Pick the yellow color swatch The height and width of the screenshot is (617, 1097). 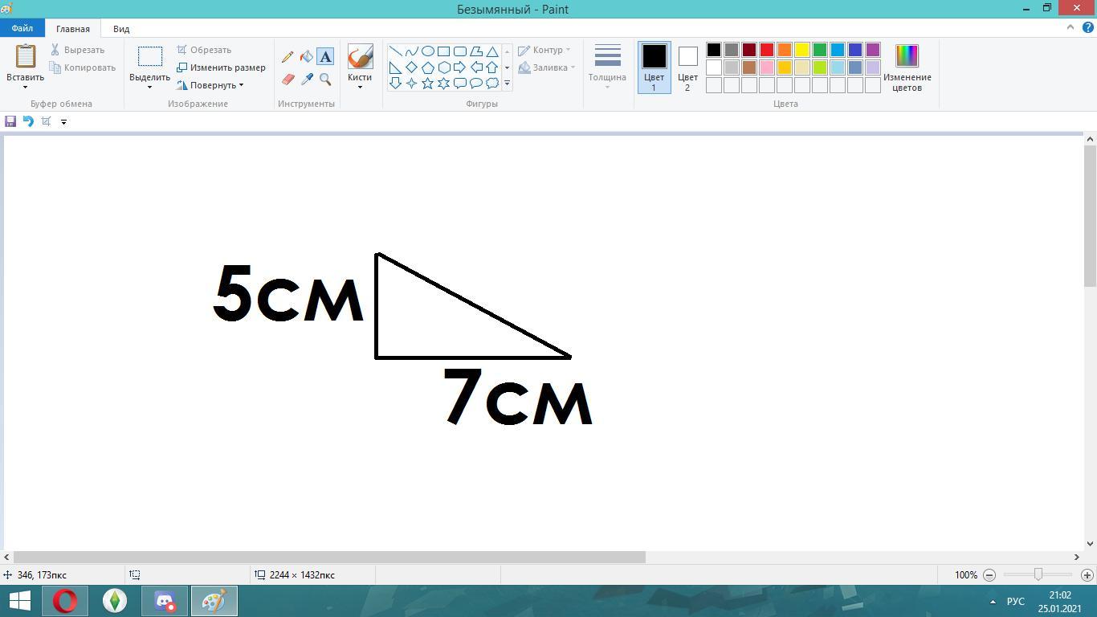(802, 50)
